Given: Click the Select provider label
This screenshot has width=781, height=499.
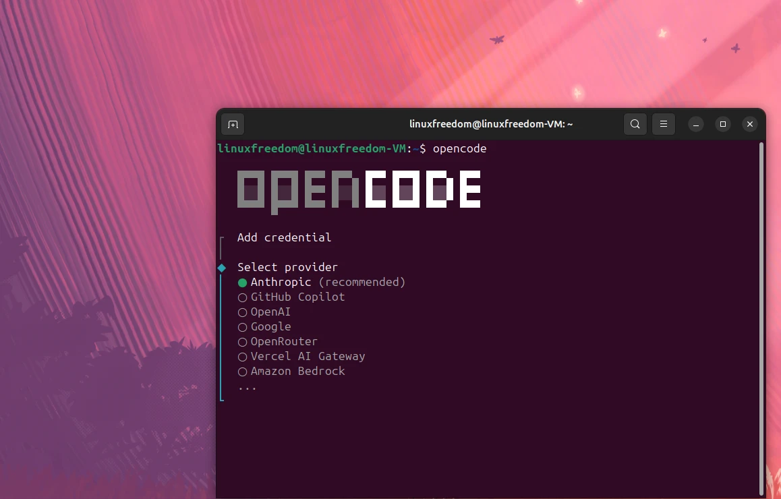Looking at the screenshot, I should (287, 267).
